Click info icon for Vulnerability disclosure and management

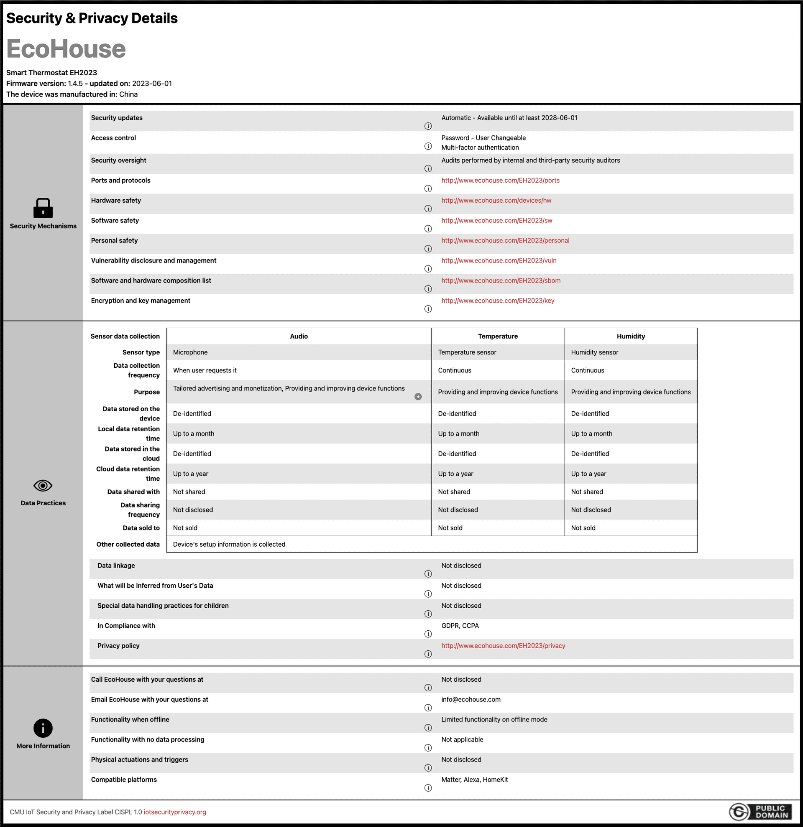point(428,269)
